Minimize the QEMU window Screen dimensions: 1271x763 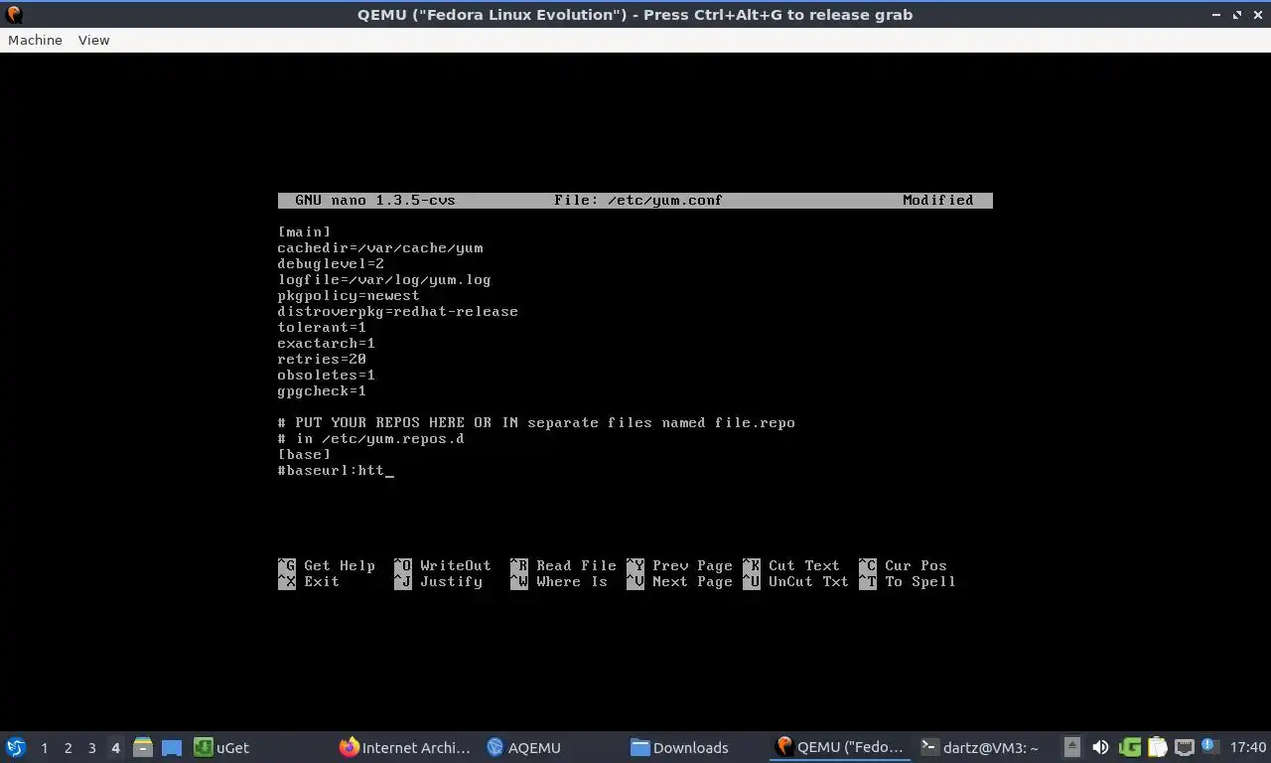pyautogui.click(x=1217, y=14)
